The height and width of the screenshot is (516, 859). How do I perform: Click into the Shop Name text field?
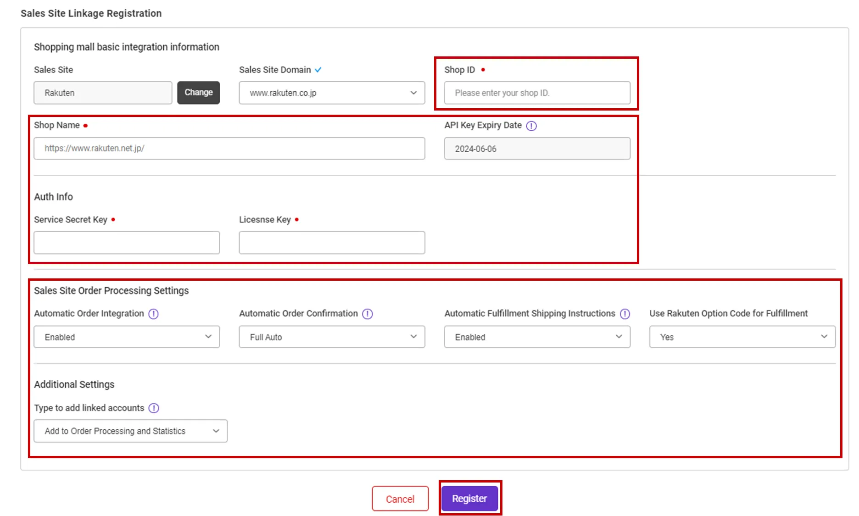[229, 149]
